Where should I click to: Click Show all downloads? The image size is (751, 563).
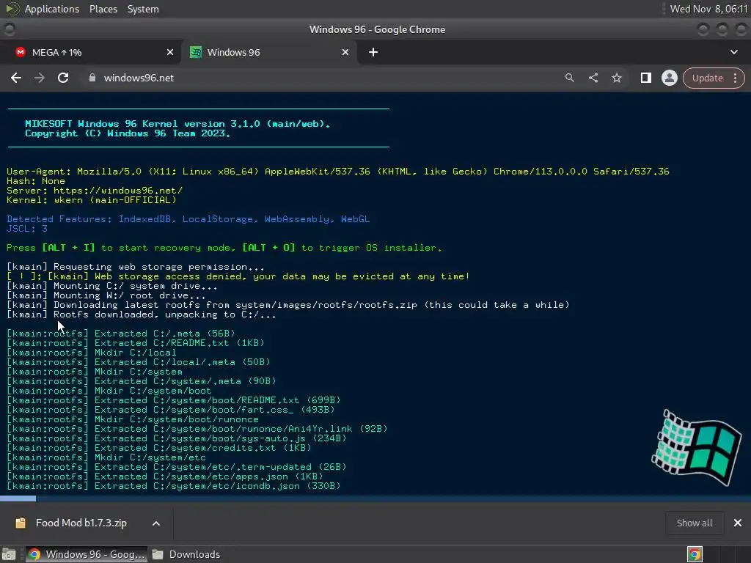pyautogui.click(x=694, y=523)
